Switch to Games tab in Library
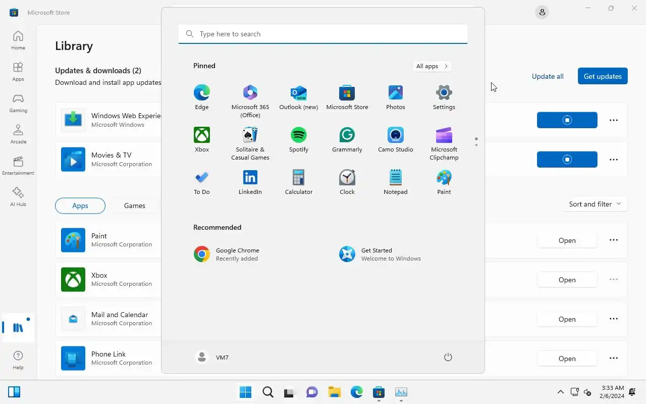Viewport: 646px width, 404px height. [x=135, y=206]
